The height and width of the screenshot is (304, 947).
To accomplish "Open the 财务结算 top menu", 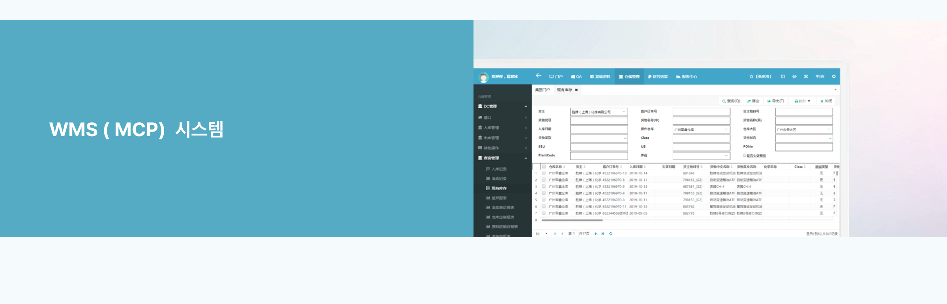I will pyautogui.click(x=658, y=77).
